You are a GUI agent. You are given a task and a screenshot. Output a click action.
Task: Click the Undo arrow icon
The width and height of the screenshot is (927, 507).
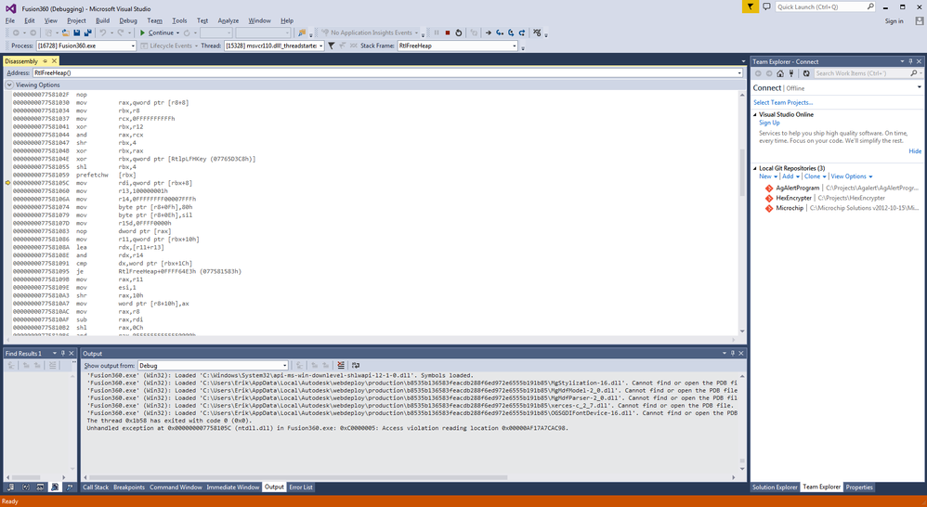point(103,33)
